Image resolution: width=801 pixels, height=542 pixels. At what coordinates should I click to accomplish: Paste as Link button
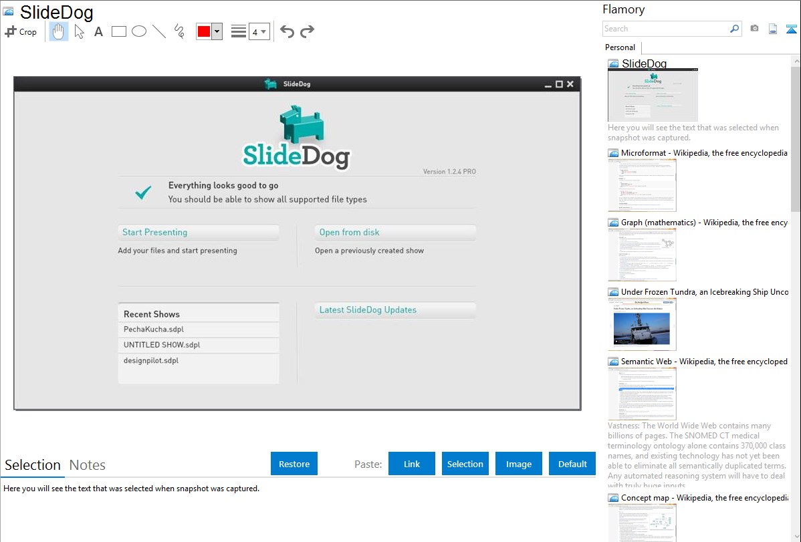coord(412,464)
